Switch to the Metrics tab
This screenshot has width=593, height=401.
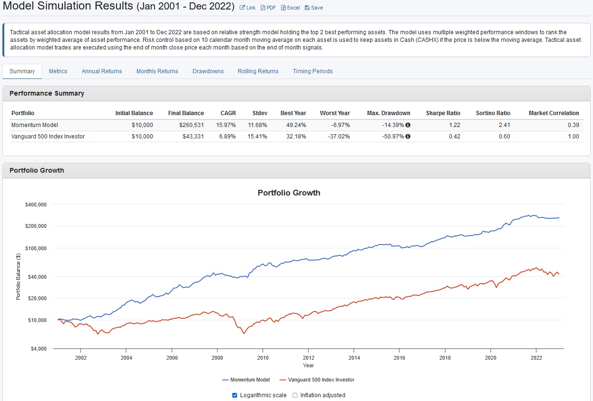pyautogui.click(x=58, y=71)
